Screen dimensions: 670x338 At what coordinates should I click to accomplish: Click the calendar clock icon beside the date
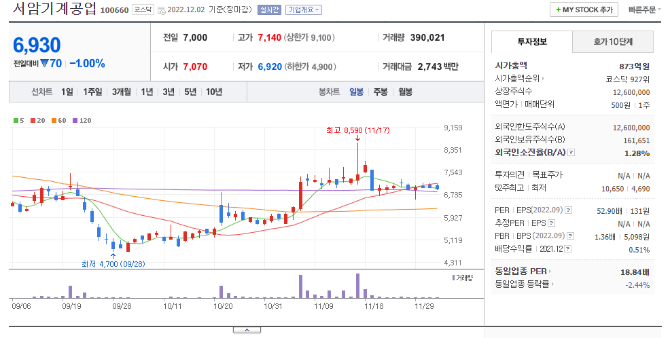pyautogui.click(x=162, y=10)
